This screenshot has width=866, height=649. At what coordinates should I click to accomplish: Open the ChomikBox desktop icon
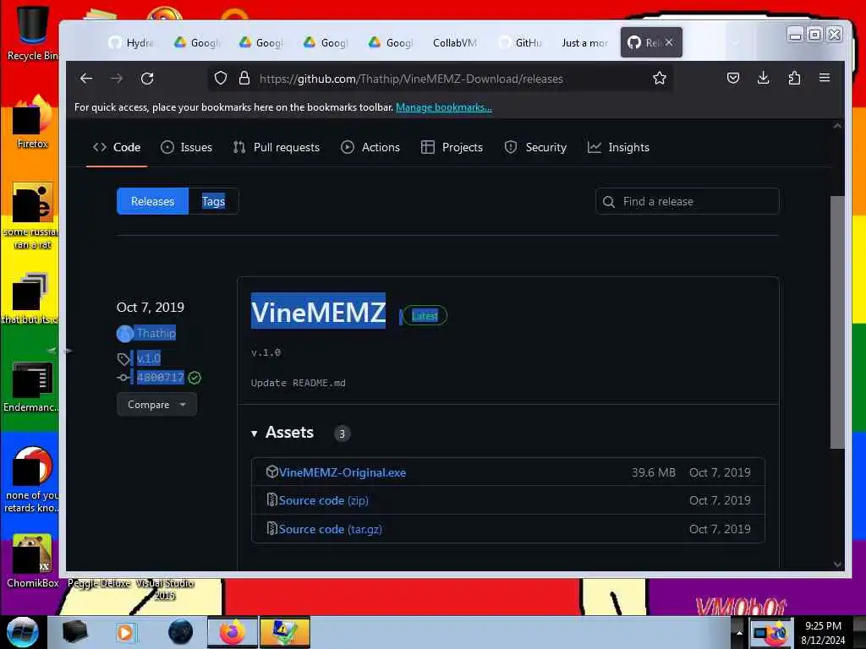[32, 561]
